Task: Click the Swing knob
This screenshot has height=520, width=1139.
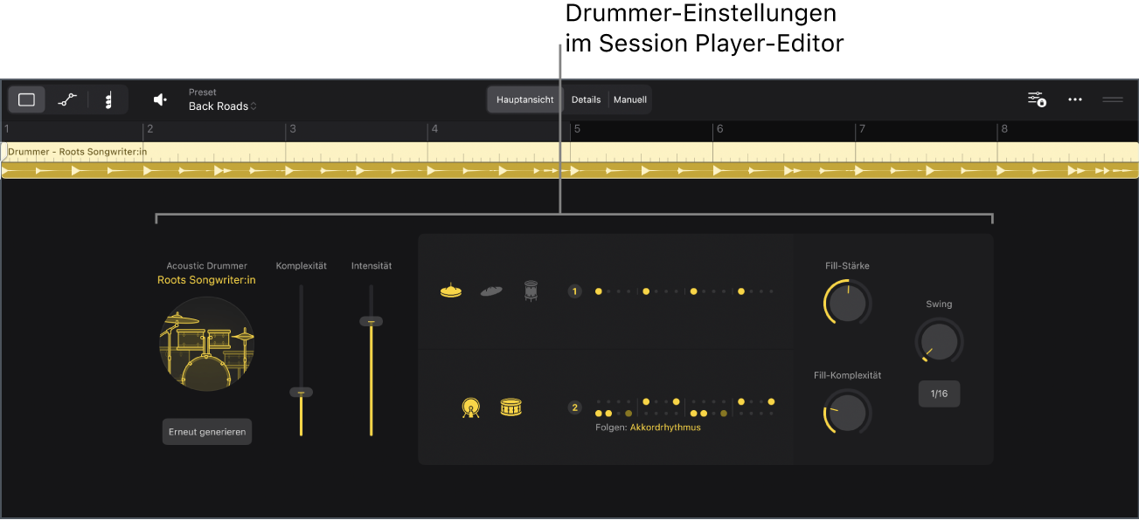Action: [939, 341]
